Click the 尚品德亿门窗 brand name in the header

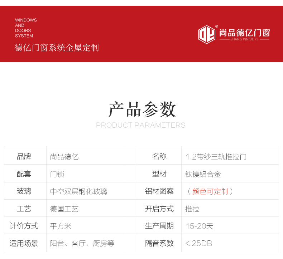[244, 33]
